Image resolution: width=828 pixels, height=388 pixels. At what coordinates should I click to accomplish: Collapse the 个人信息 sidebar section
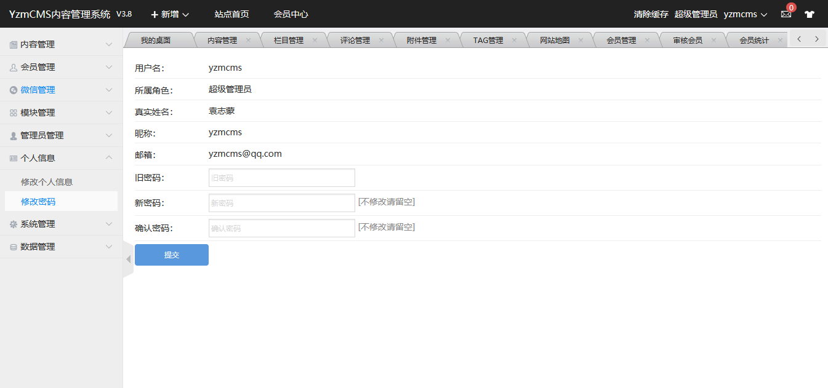click(62, 158)
